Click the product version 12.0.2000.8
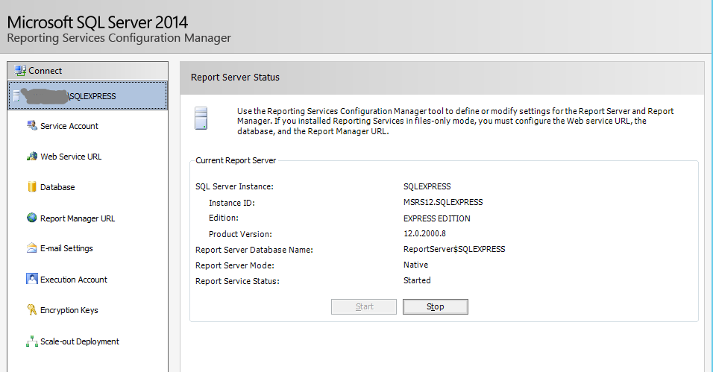713x372 pixels. (424, 233)
